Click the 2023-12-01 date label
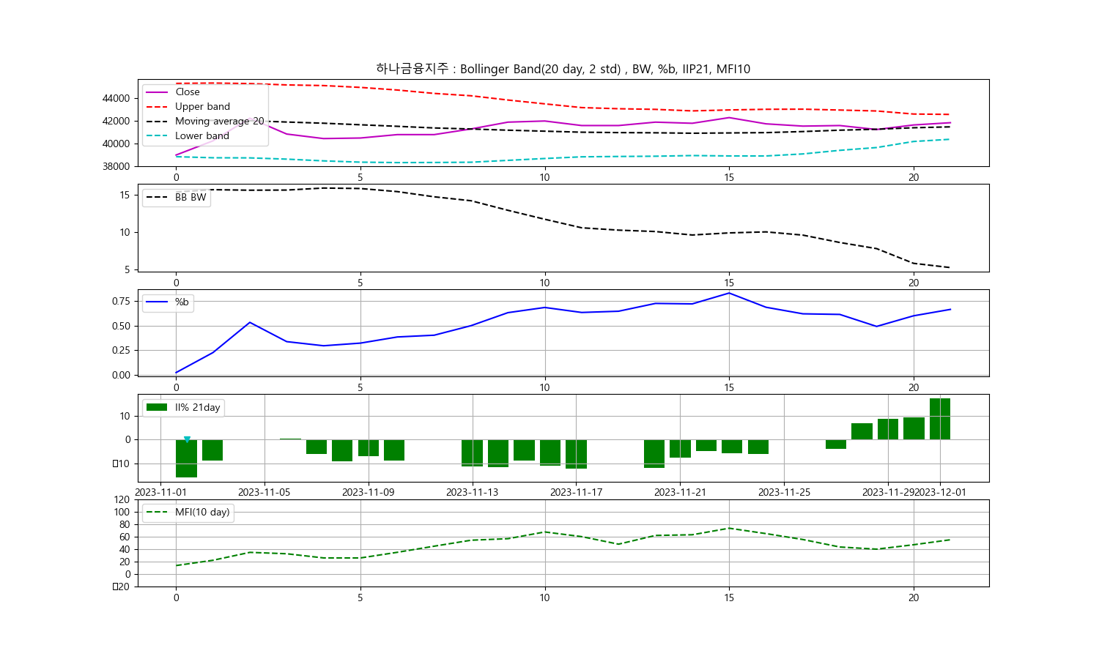Image resolution: width=1099 pixels, height=659 pixels. pyautogui.click(x=941, y=492)
